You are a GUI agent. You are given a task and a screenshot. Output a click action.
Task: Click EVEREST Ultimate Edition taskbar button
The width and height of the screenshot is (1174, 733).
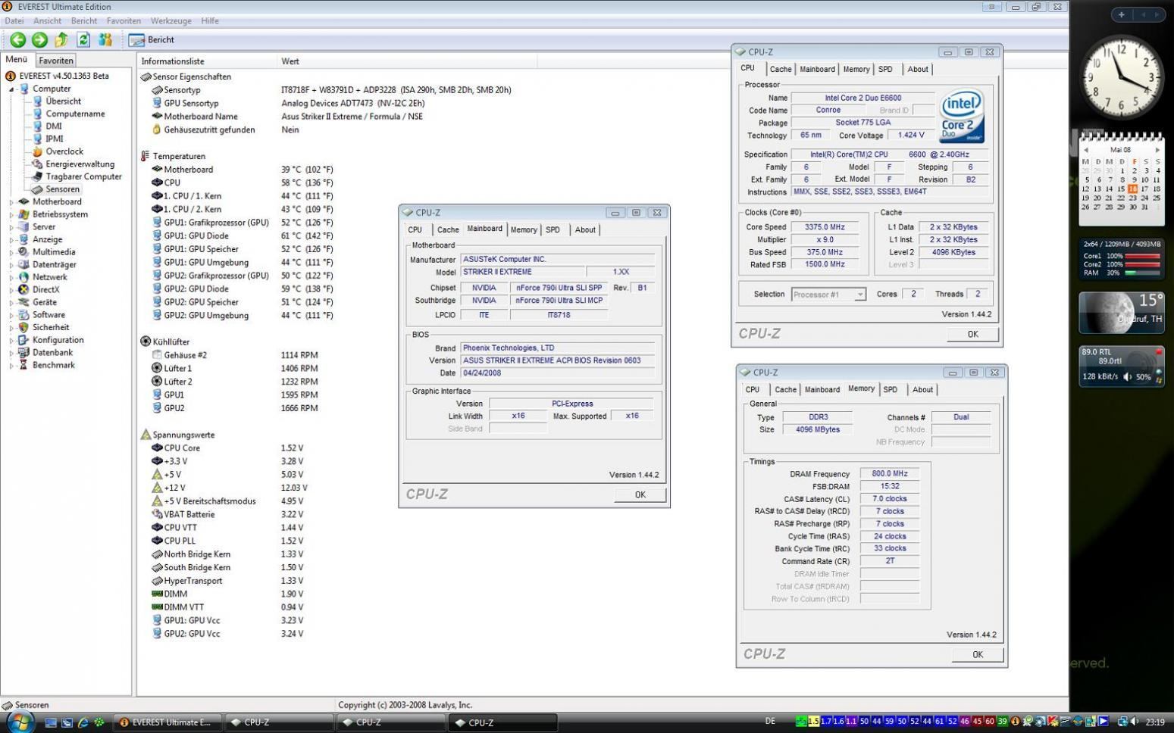click(167, 722)
